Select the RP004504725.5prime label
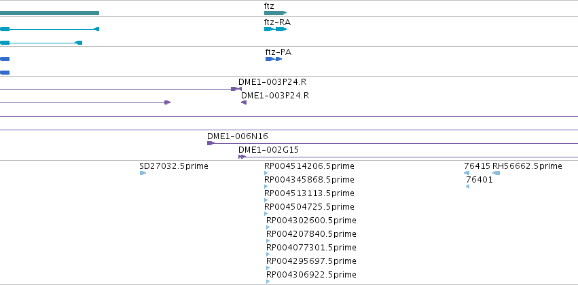 click(x=309, y=206)
